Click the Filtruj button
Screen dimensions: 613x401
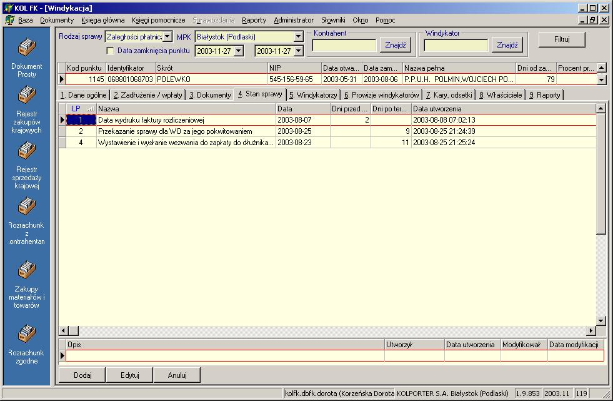pyautogui.click(x=562, y=39)
